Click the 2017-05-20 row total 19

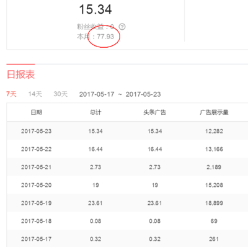click(95, 185)
